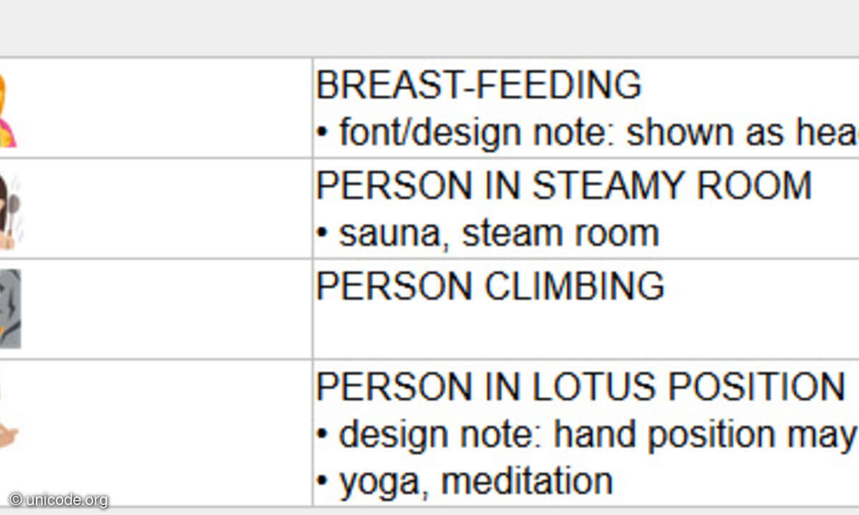Image resolution: width=859 pixels, height=515 pixels.
Task: Click the font/design note line
Action: pos(587,132)
